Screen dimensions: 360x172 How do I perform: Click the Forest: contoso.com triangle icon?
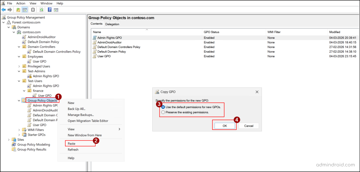[x=9, y=22]
